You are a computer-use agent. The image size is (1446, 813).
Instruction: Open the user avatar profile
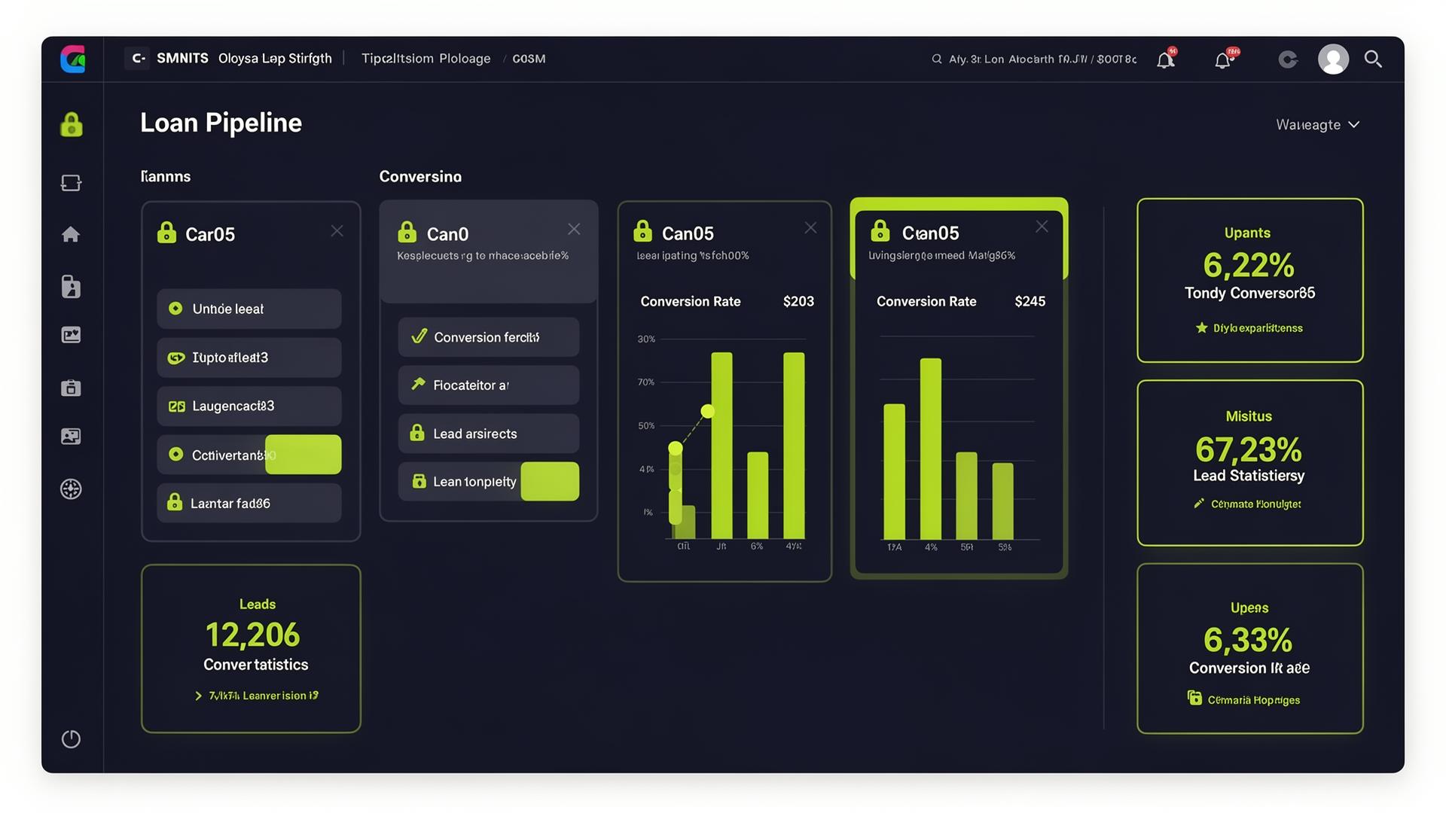point(1333,59)
